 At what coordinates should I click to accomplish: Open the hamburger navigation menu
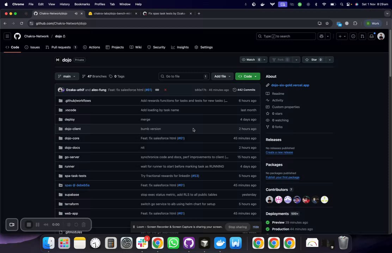7,36
